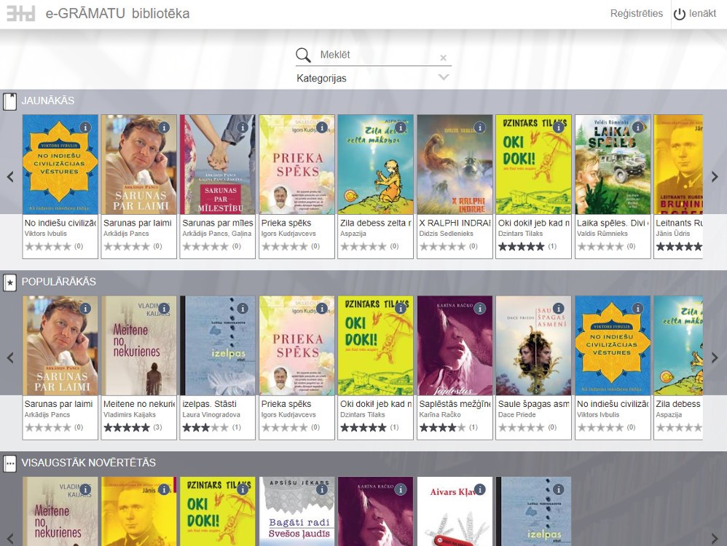Click author 'Valdis Rūmnieks'
Image resolution: width=727 pixels, height=546 pixels.
tap(602, 234)
